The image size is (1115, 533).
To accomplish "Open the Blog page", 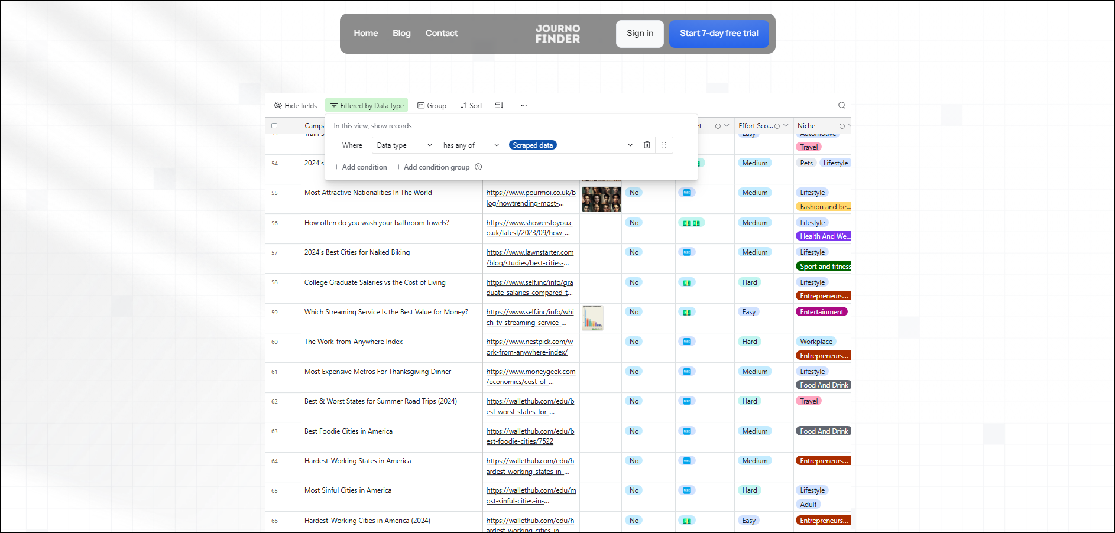I will tap(401, 33).
